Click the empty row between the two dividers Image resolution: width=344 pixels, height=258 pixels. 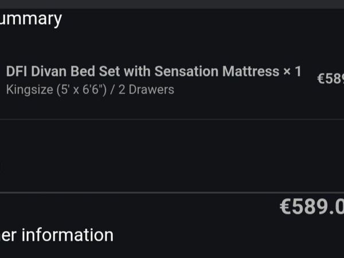point(172,156)
